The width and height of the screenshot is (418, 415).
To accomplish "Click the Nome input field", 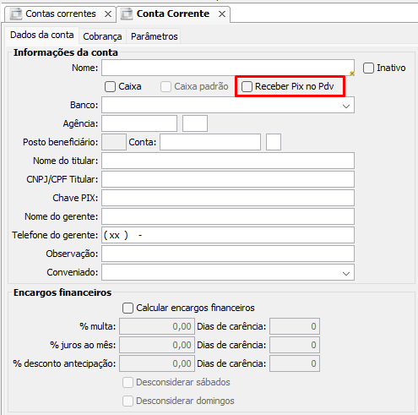I will [x=228, y=68].
